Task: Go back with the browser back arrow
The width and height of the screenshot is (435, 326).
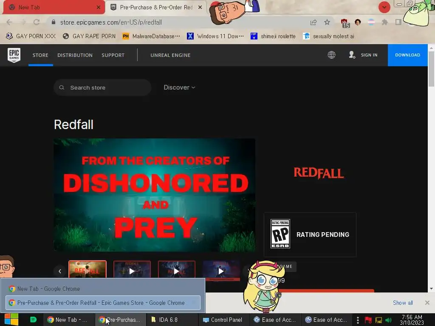Action: point(9,22)
